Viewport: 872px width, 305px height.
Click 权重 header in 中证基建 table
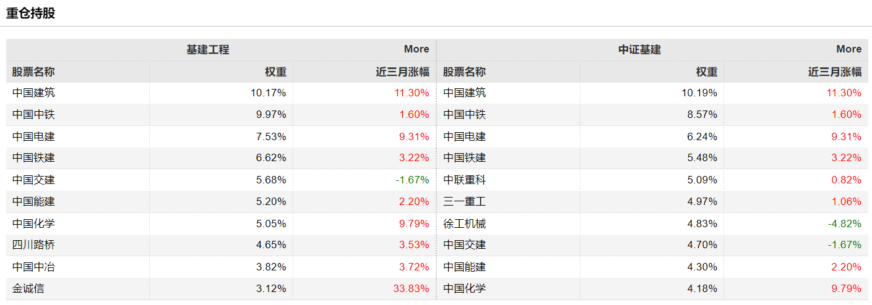coord(707,72)
